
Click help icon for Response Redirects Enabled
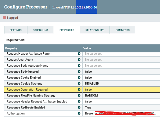click(x=79, y=108)
